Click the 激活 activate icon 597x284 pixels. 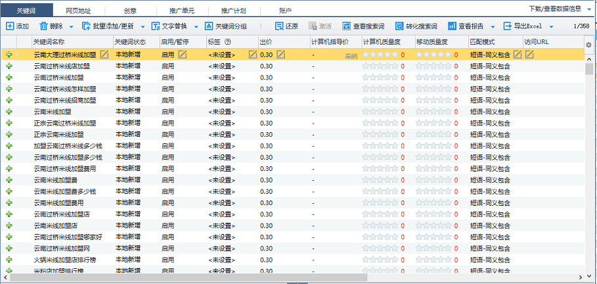point(313,26)
